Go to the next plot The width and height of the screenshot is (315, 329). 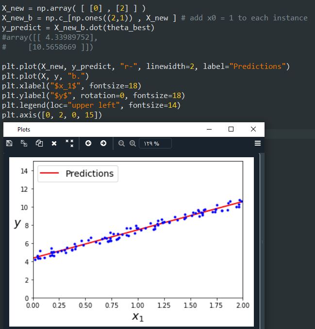click(103, 144)
